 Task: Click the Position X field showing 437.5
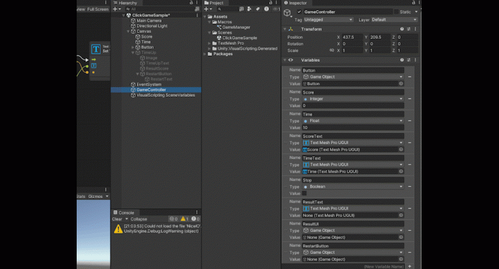coord(352,37)
